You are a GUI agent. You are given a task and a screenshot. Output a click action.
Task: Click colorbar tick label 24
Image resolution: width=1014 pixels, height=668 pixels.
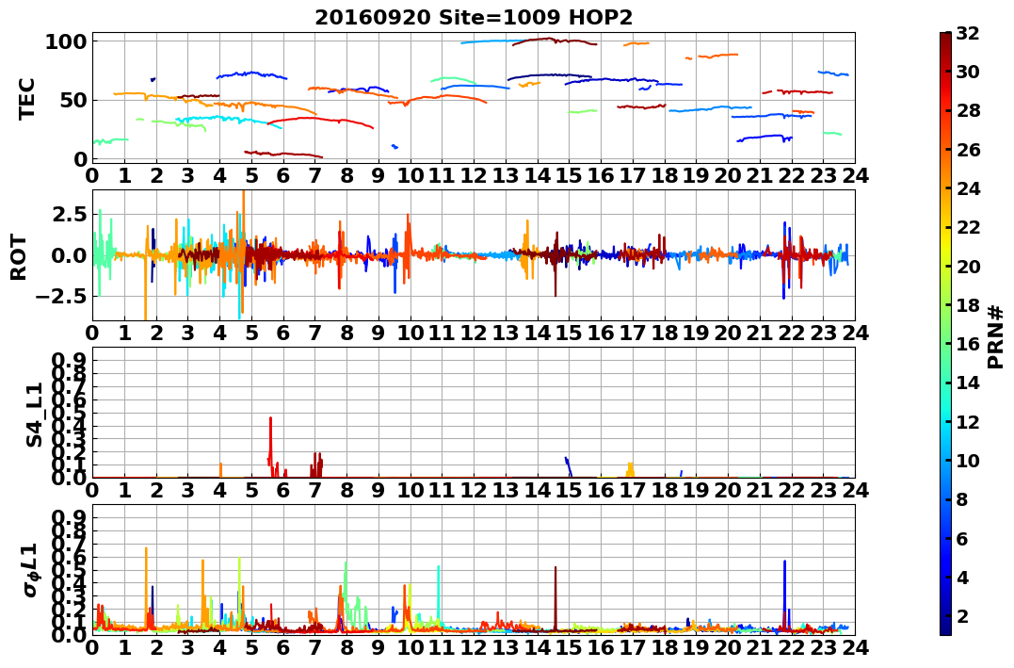click(x=968, y=187)
